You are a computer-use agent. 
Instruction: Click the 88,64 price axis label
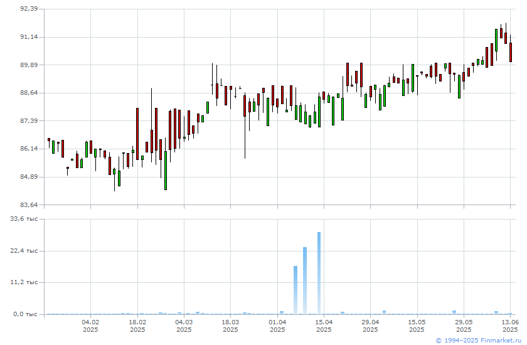point(29,93)
